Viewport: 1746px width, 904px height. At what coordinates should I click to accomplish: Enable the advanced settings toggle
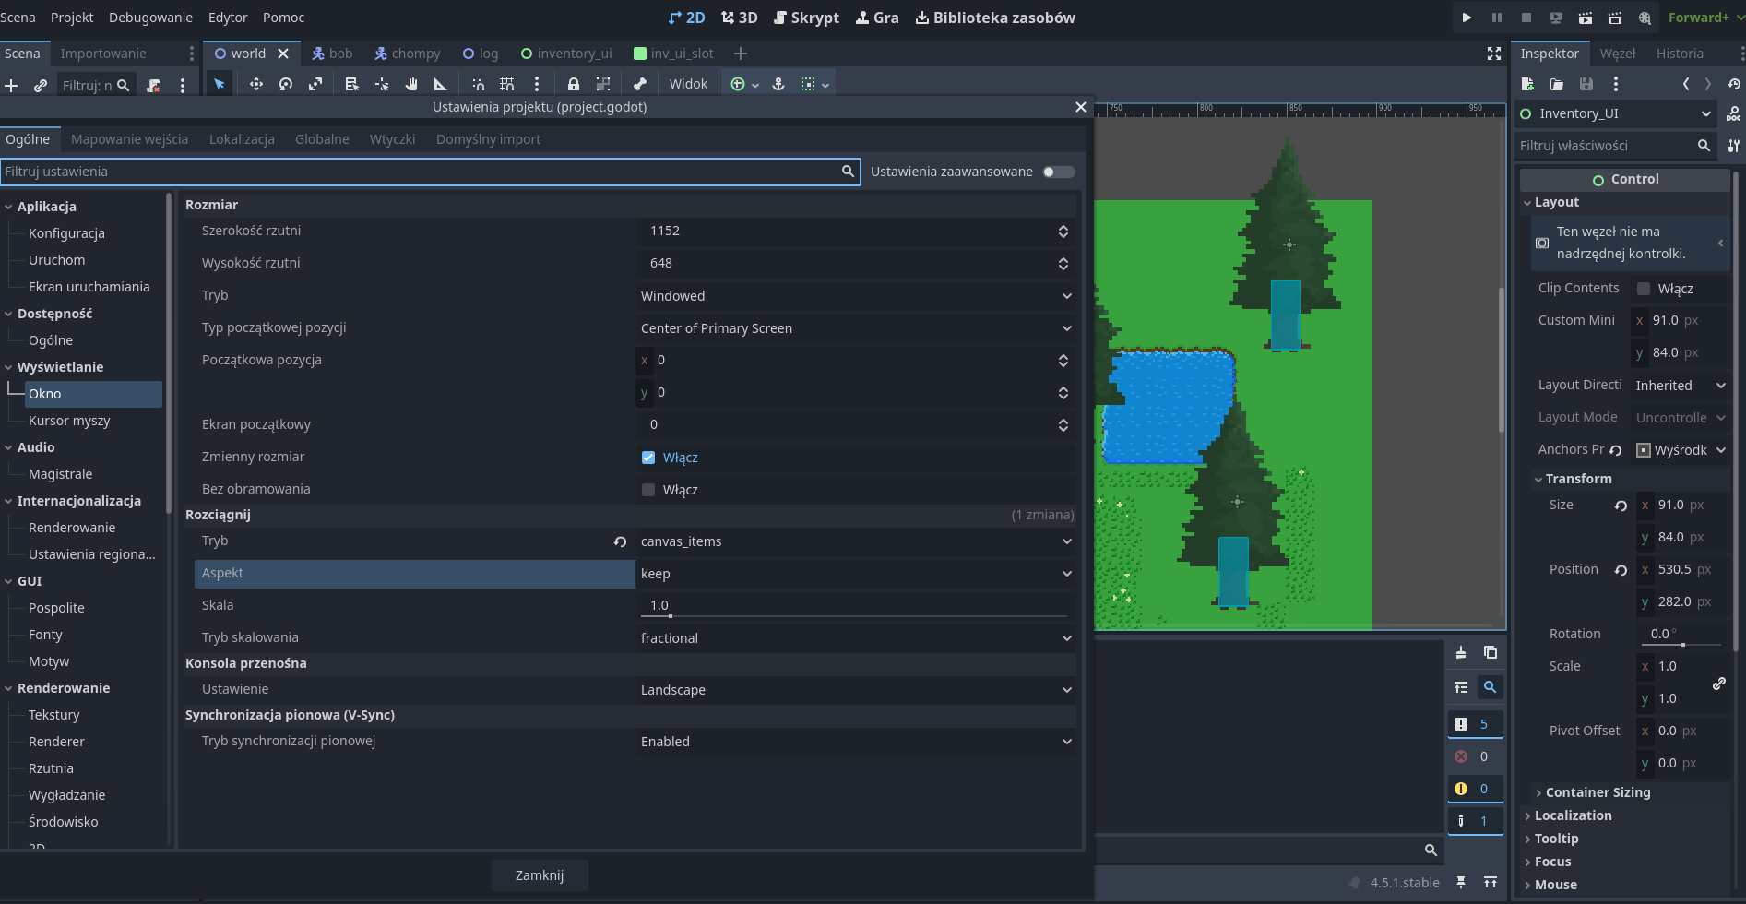tap(1058, 172)
